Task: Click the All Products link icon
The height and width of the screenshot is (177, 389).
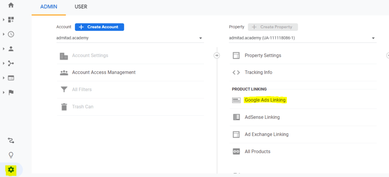Action: pos(236,152)
